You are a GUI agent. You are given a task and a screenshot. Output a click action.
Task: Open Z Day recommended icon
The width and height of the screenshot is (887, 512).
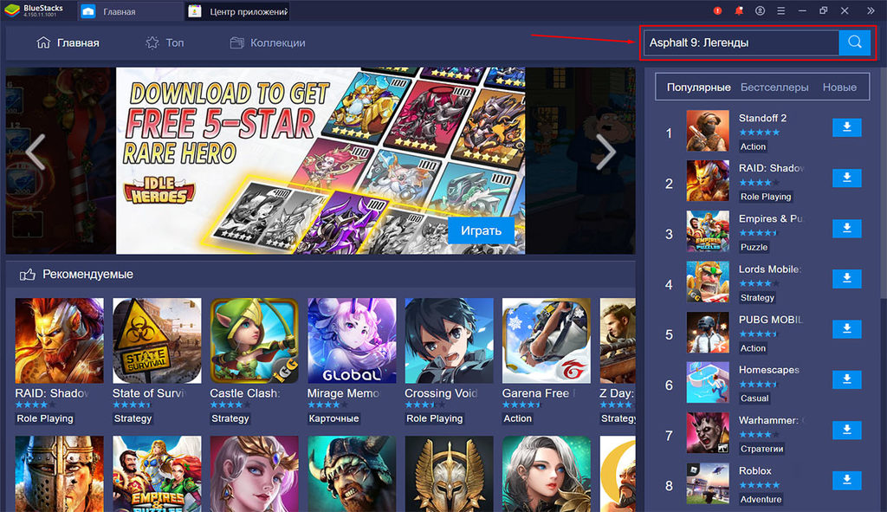[x=618, y=340]
